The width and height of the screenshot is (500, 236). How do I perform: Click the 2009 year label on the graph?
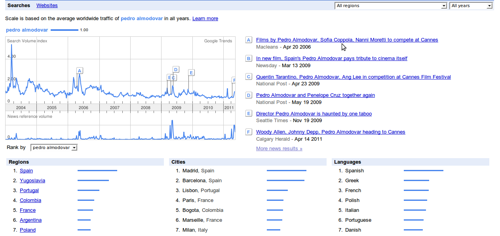tap(176, 108)
